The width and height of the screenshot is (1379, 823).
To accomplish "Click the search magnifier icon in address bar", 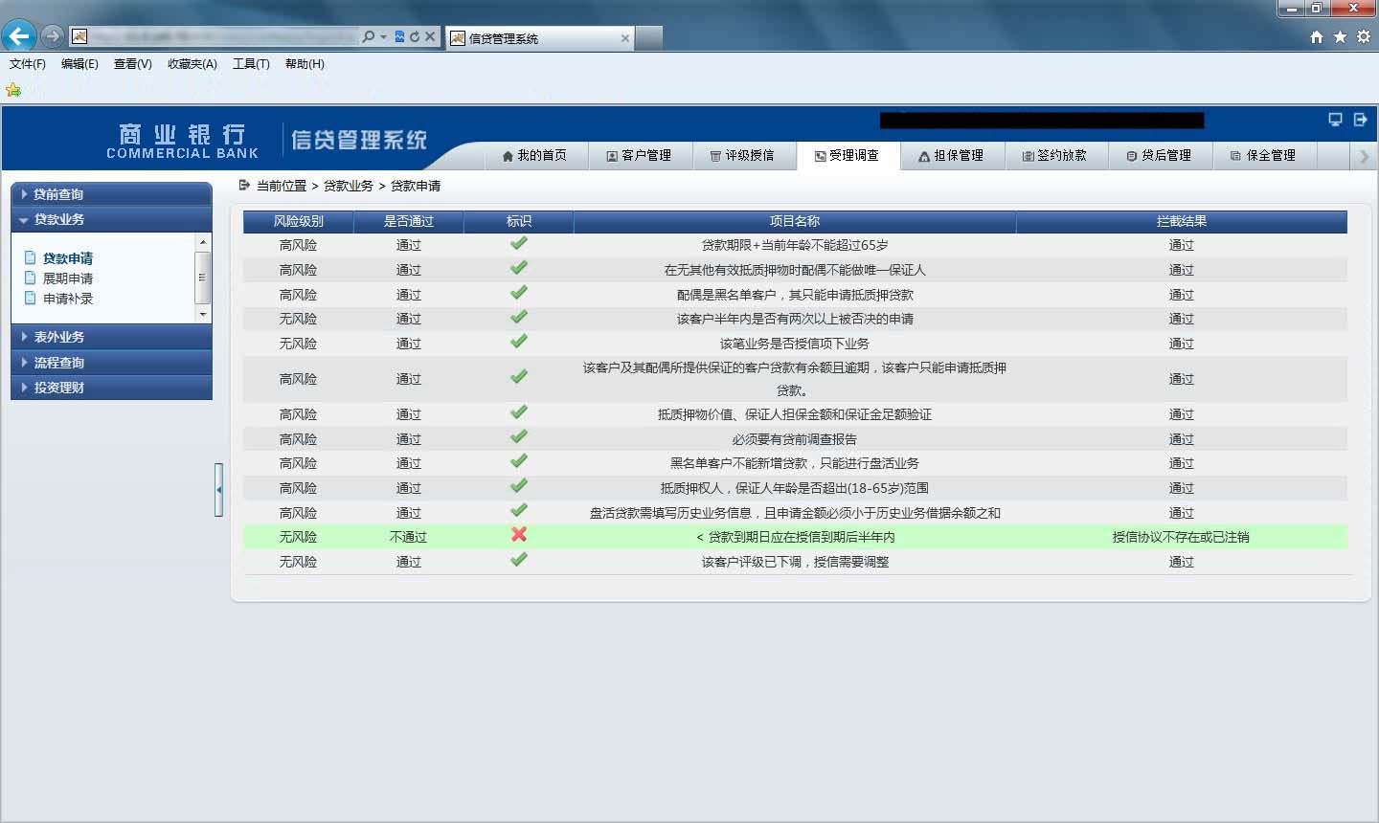I will [369, 36].
